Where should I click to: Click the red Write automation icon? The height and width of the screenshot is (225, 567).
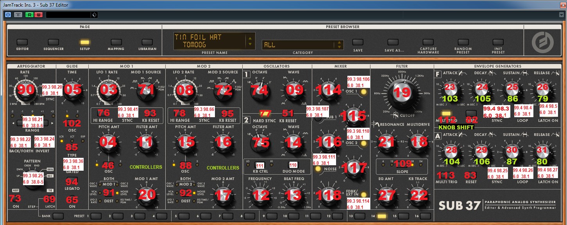point(38,15)
